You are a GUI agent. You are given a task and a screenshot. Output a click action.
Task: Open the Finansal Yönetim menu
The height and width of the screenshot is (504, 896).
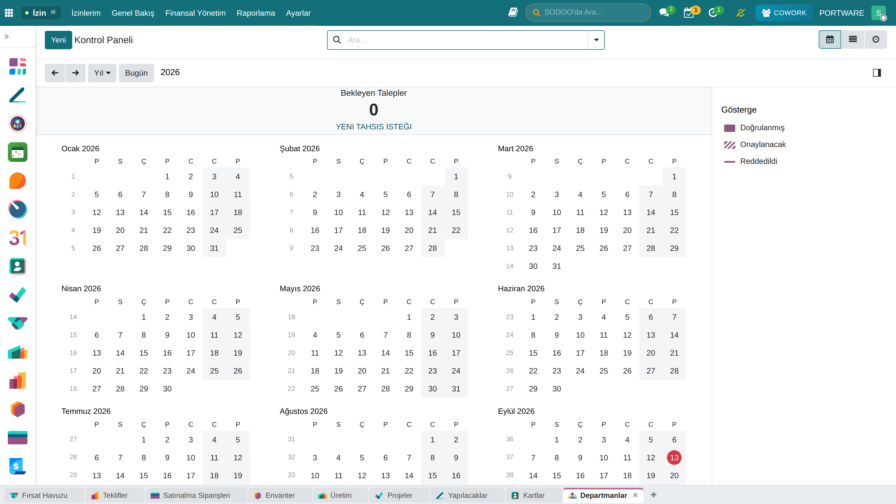tap(195, 13)
